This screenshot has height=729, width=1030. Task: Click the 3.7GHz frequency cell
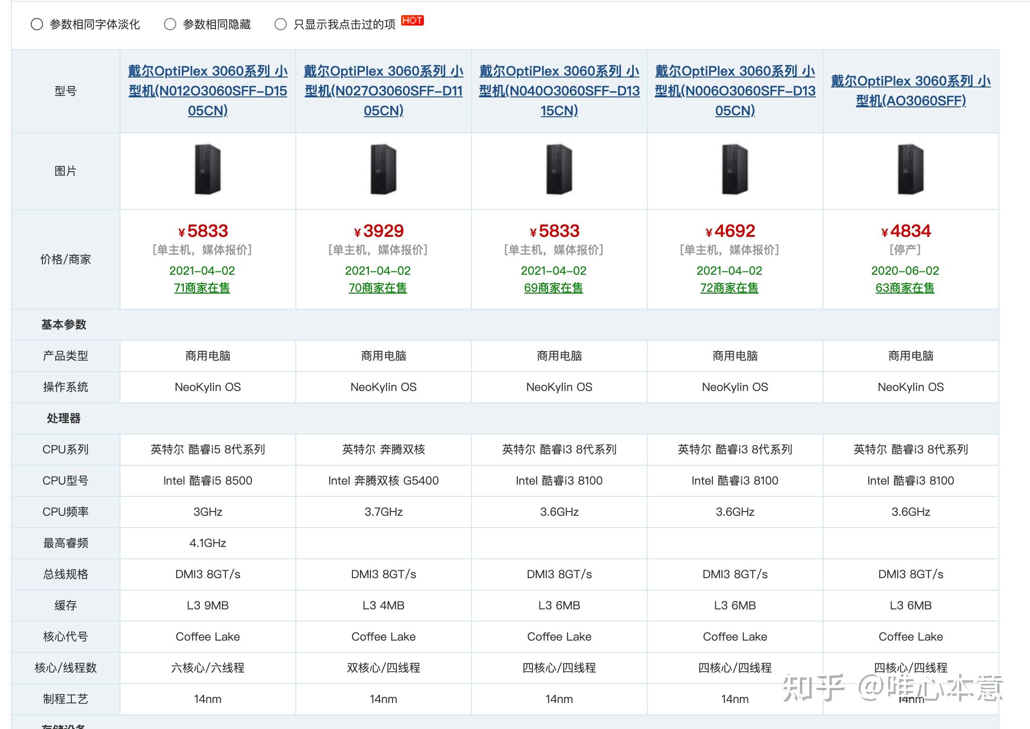pos(384,512)
